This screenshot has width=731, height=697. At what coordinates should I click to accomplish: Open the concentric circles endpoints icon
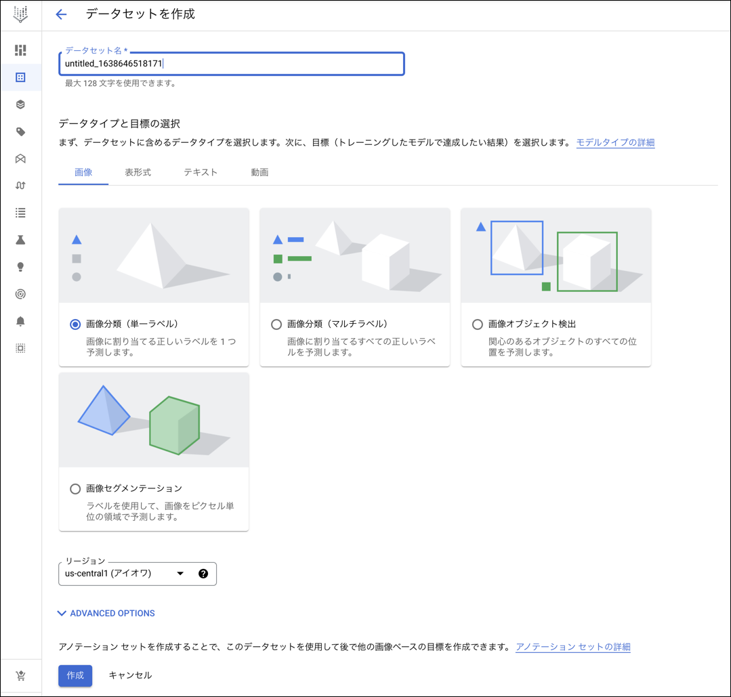pyautogui.click(x=20, y=294)
